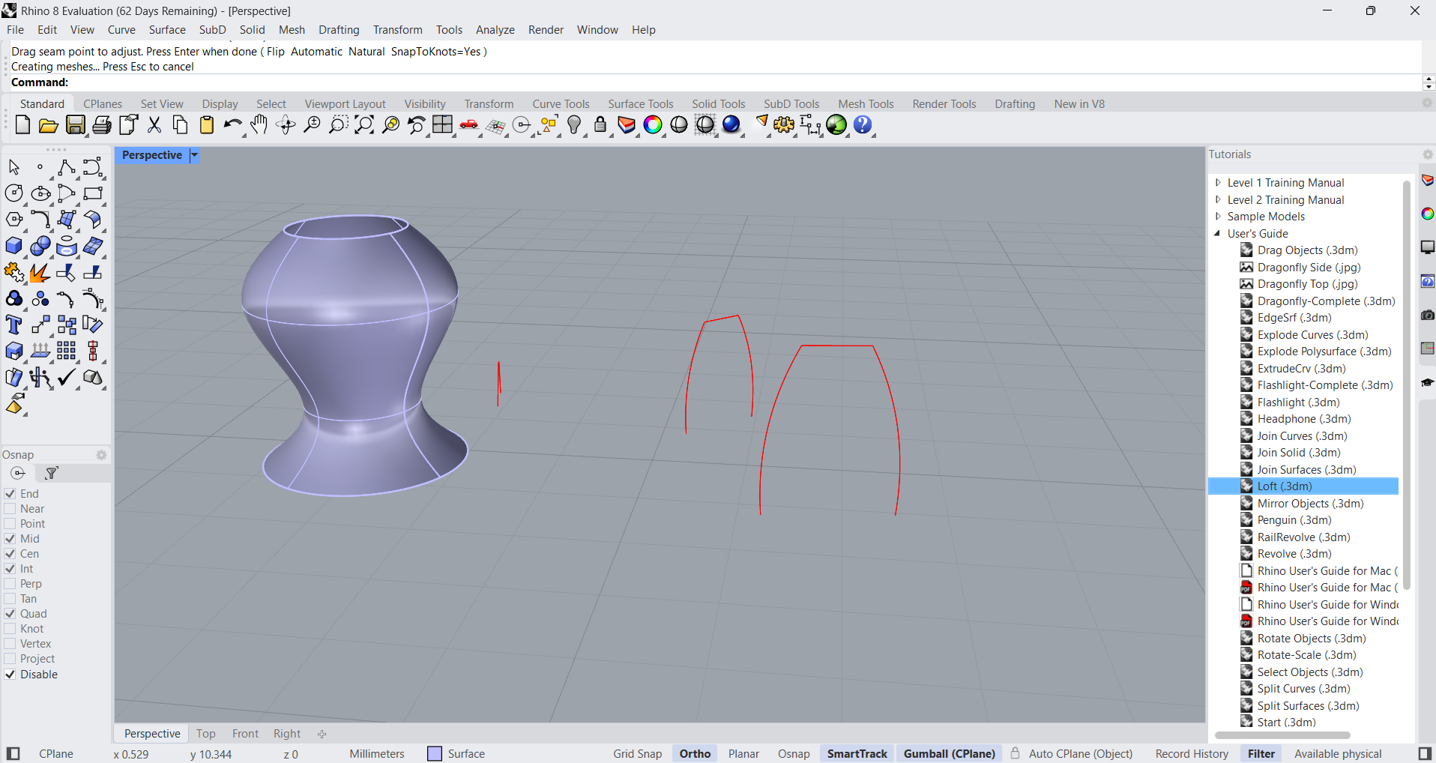The height and width of the screenshot is (763, 1436).
Task: Click the Box solid creation tool
Action: pos(13,246)
